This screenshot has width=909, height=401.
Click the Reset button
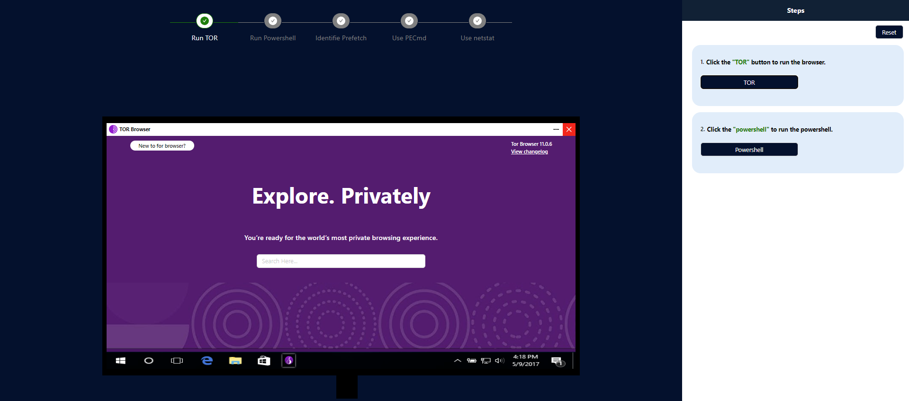[889, 32]
